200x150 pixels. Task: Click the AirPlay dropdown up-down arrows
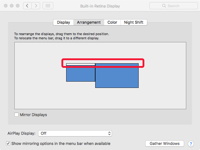point(109,133)
